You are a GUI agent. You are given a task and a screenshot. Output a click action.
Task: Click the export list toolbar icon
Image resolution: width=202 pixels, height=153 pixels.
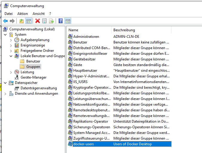(51, 21)
